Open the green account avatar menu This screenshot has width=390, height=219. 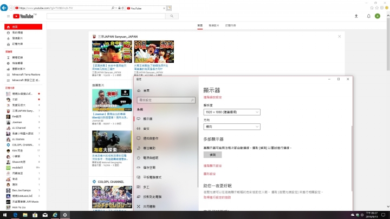(x=378, y=16)
